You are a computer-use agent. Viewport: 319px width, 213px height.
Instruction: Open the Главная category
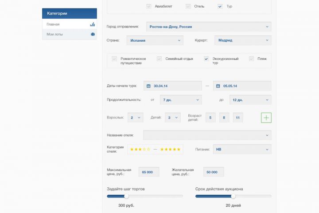point(70,24)
